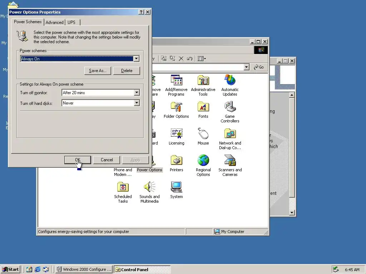Switch to UPS tab

pyautogui.click(x=71, y=22)
